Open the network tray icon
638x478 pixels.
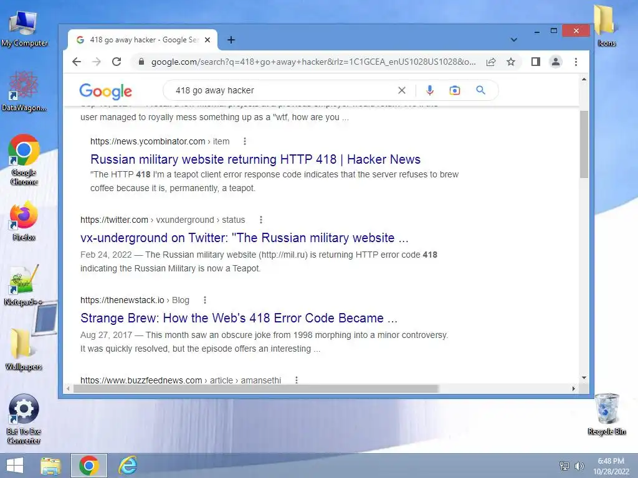click(564, 466)
